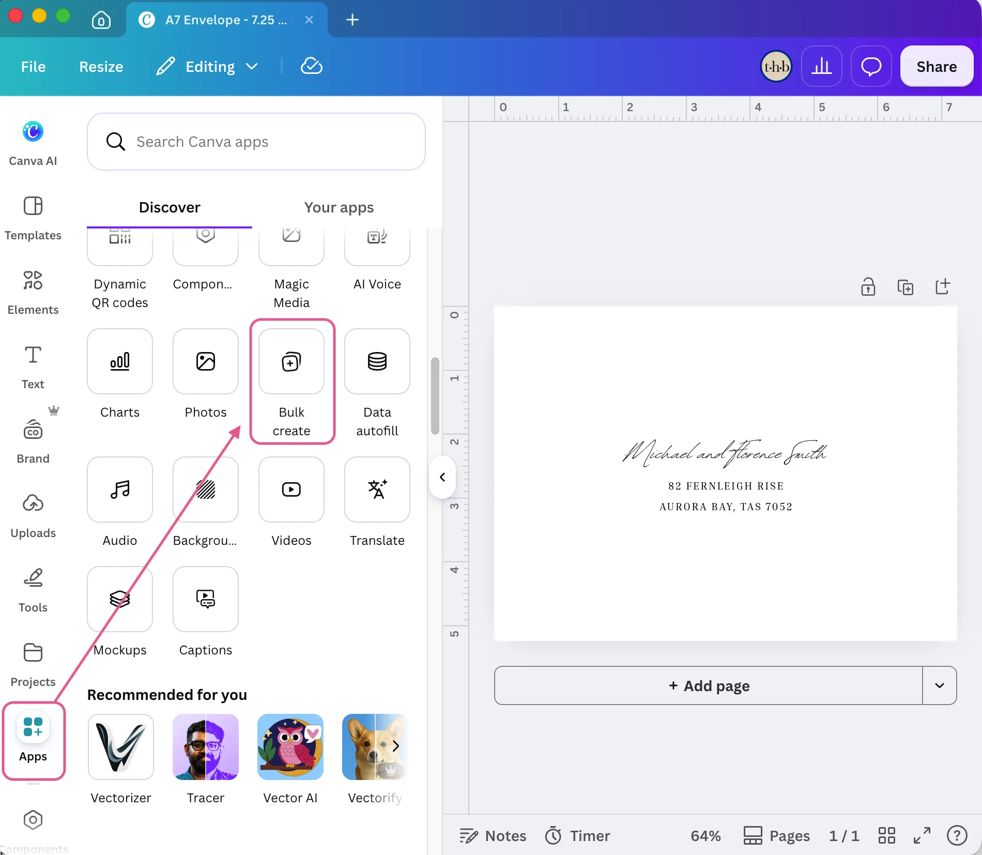Image resolution: width=982 pixels, height=855 pixels.
Task: Open the AI Voice app
Action: click(377, 260)
